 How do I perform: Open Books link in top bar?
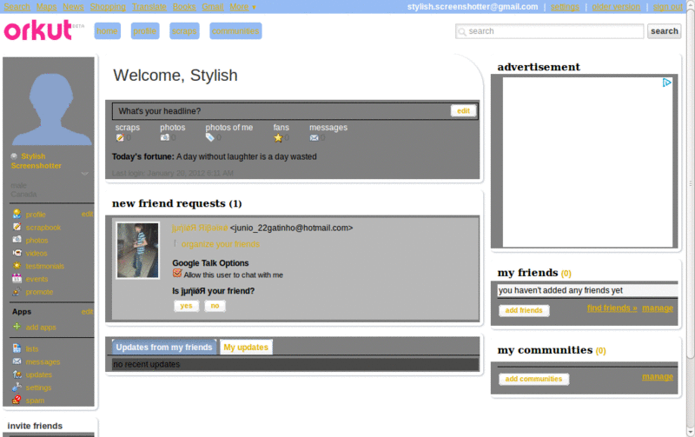[x=184, y=7]
